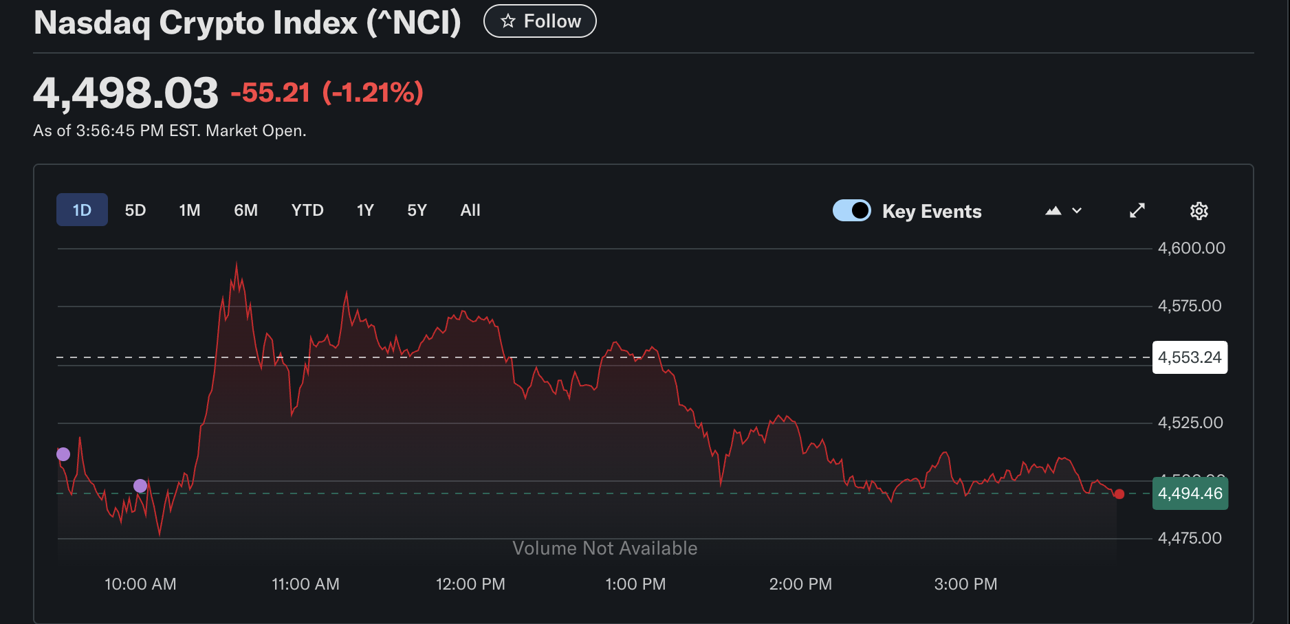
Task: Open the chart settings gear
Action: (1199, 211)
